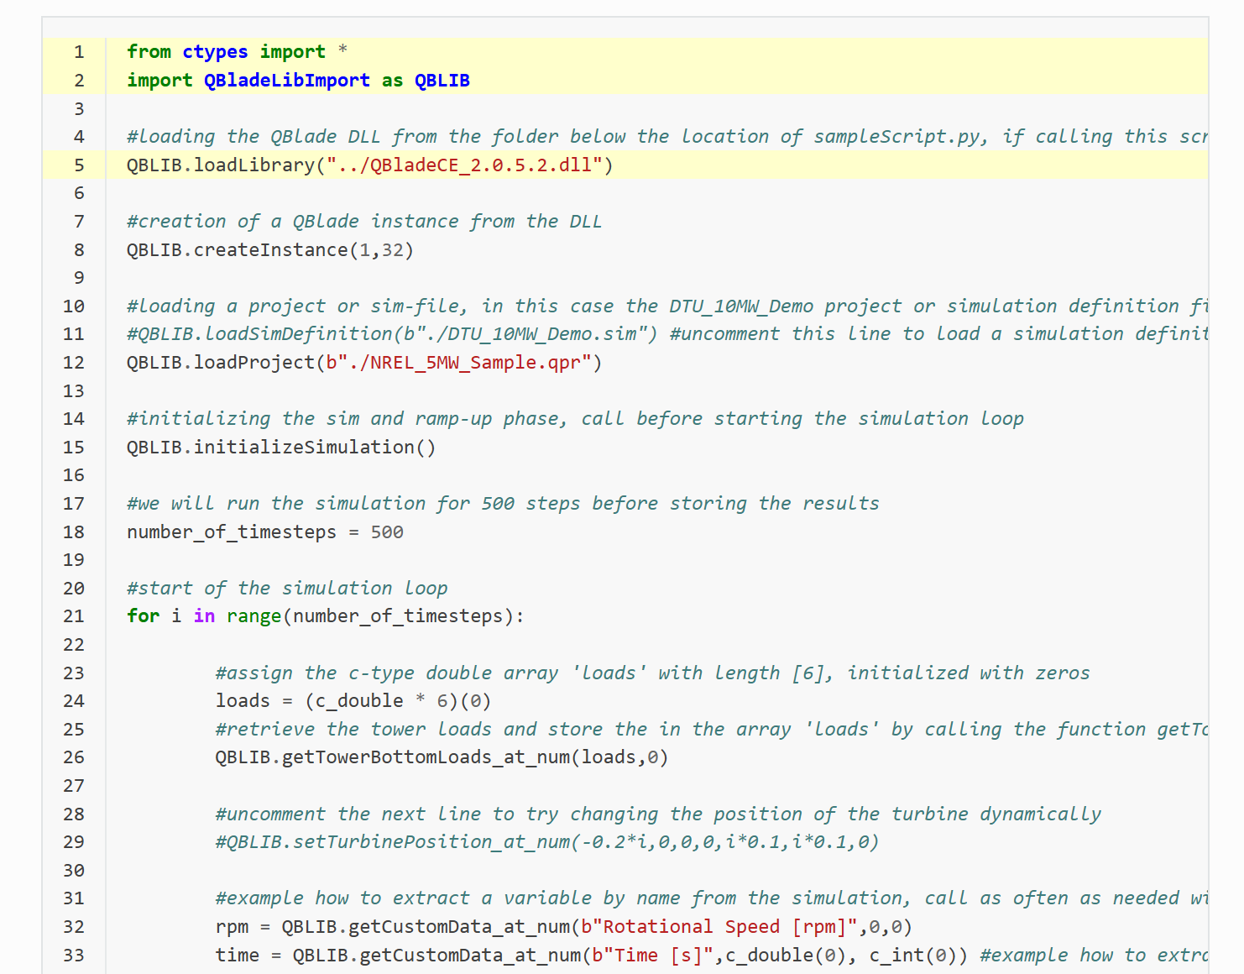Click line number 12 in the gutter
The image size is (1244, 974).
pyautogui.click(x=74, y=363)
